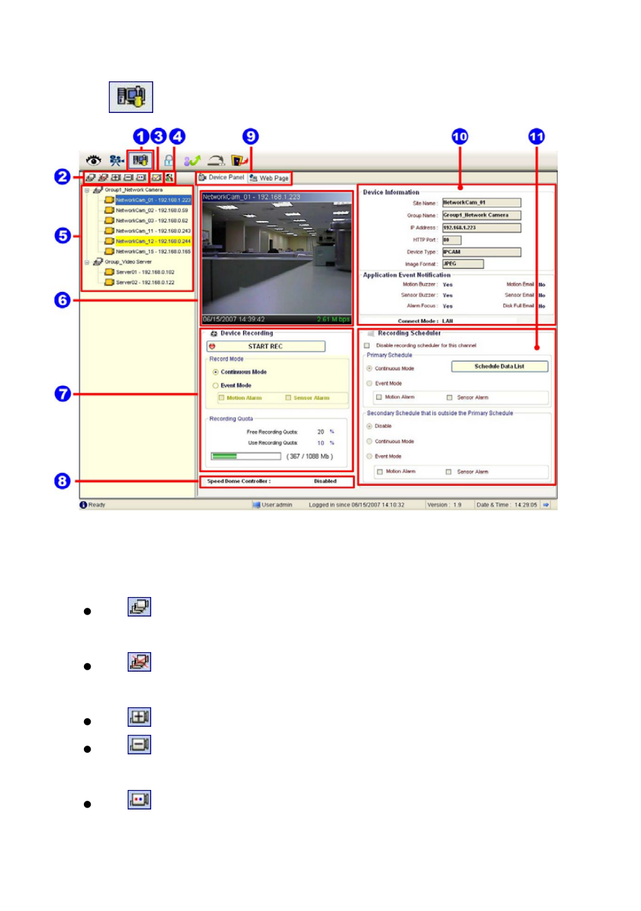Click the Ready info icon in status bar
This screenshot has height=911, width=641.
[x=83, y=505]
